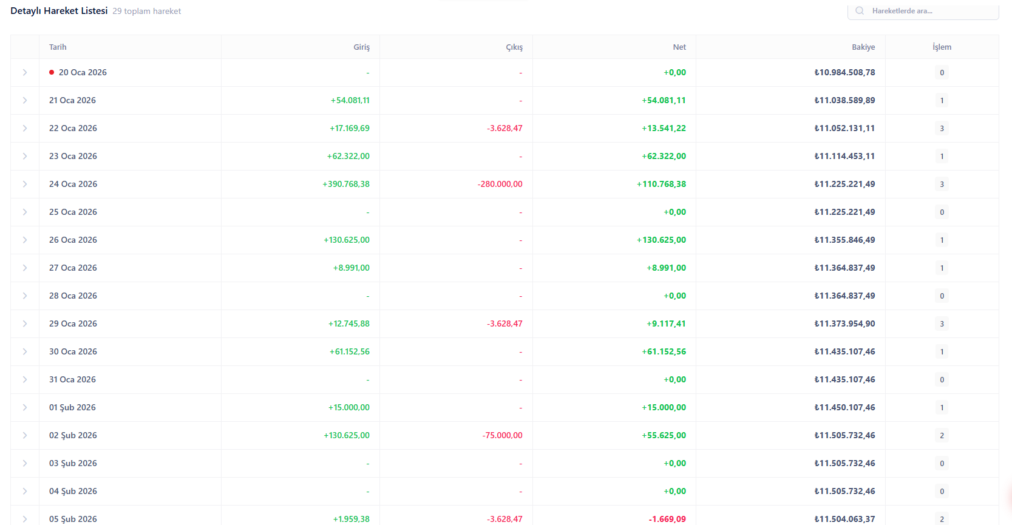Click the 30 Oca 2026 date cell
1012x525 pixels.
pos(73,352)
